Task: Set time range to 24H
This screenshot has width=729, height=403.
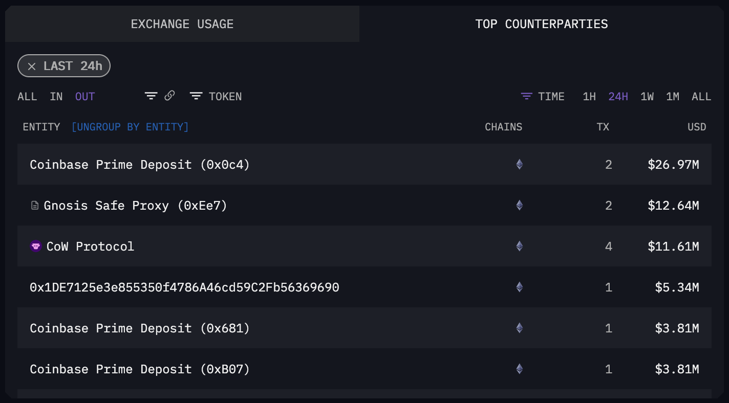Action: (x=618, y=97)
